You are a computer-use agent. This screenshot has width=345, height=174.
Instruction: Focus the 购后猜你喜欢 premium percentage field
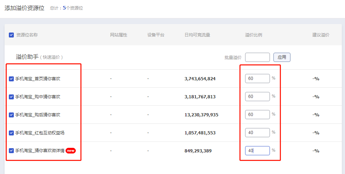[257, 115]
